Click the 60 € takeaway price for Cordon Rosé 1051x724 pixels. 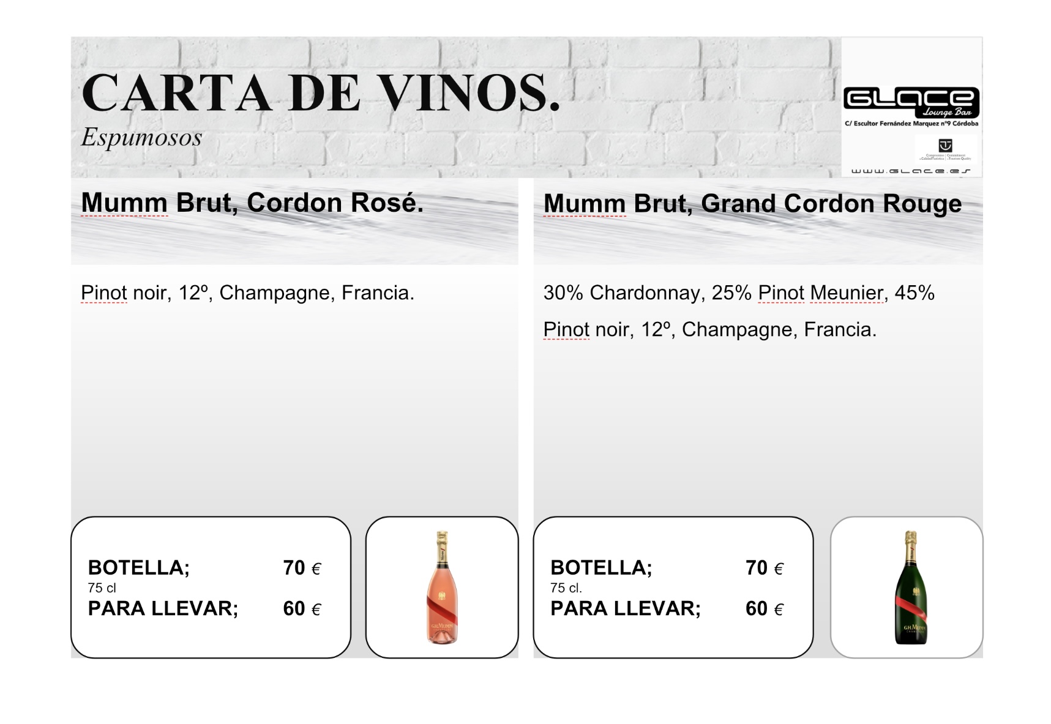[x=302, y=609]
